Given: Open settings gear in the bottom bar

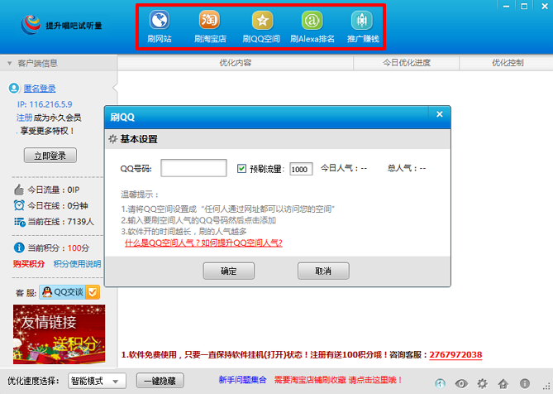Looking at the screenshot, I should tap(482, 383).
